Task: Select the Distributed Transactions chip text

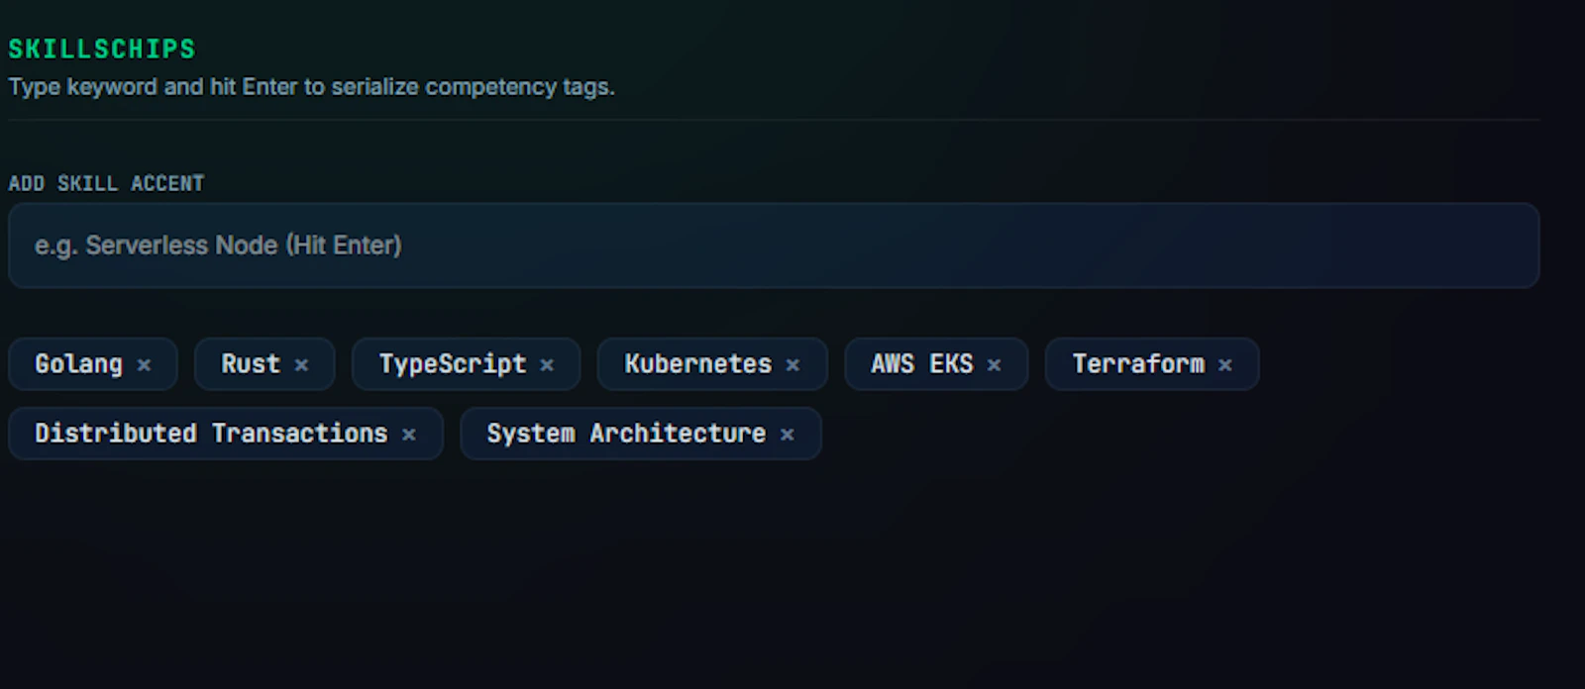Action: click(x=211, y=434)
